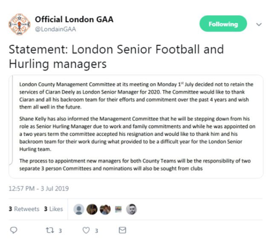277x241 pixels.
Task: Expand the tweet options chevron
Action: (x=258, y=25)
